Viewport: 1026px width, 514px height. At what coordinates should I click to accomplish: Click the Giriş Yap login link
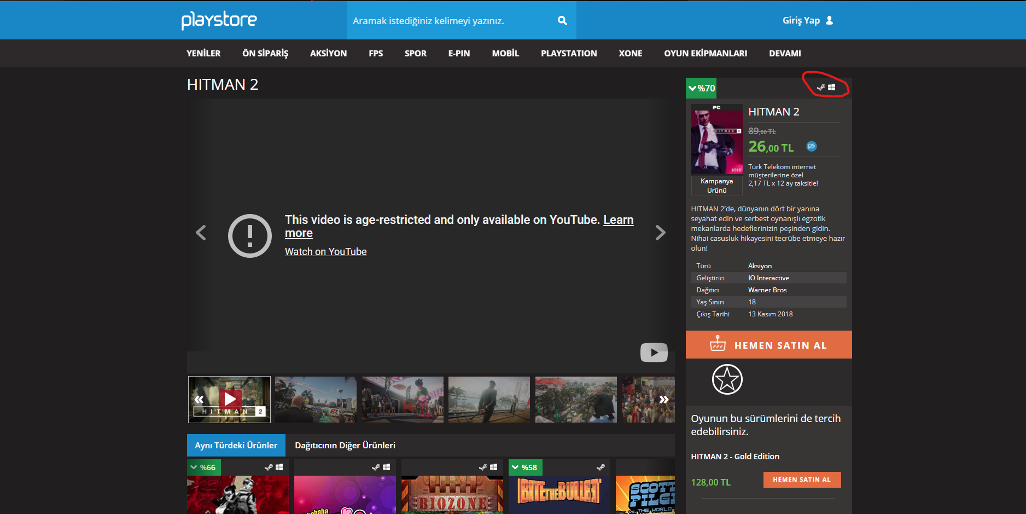pos(801,20)
